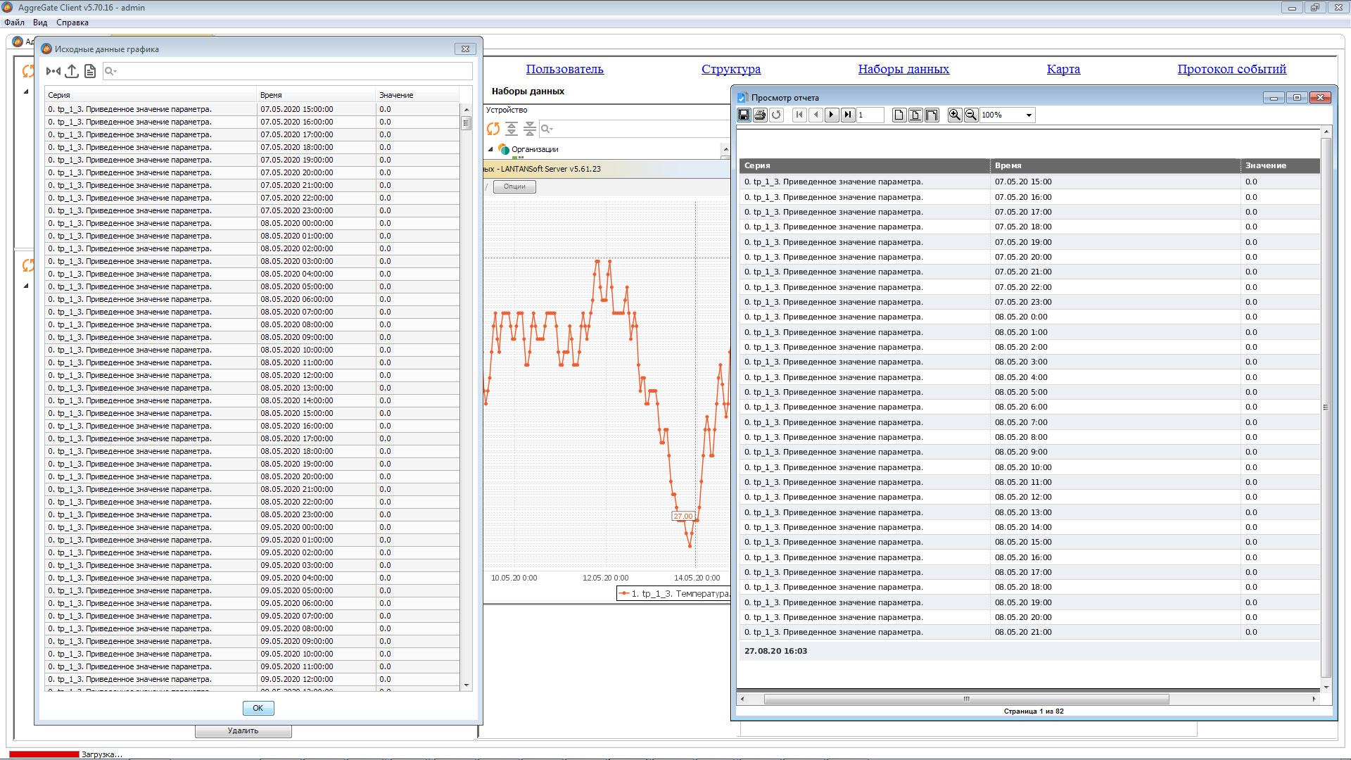Click the tp_1_3. Температура legend entry
The height and width of the screenshot is (760, 1351).
coord(674,594)
